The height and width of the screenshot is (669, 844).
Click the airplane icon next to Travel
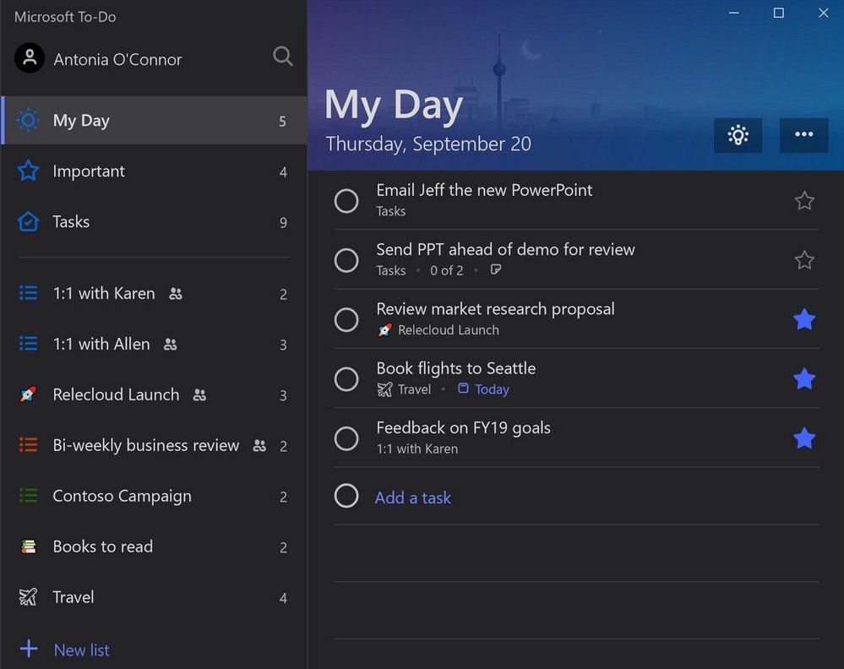pos(28,597)
